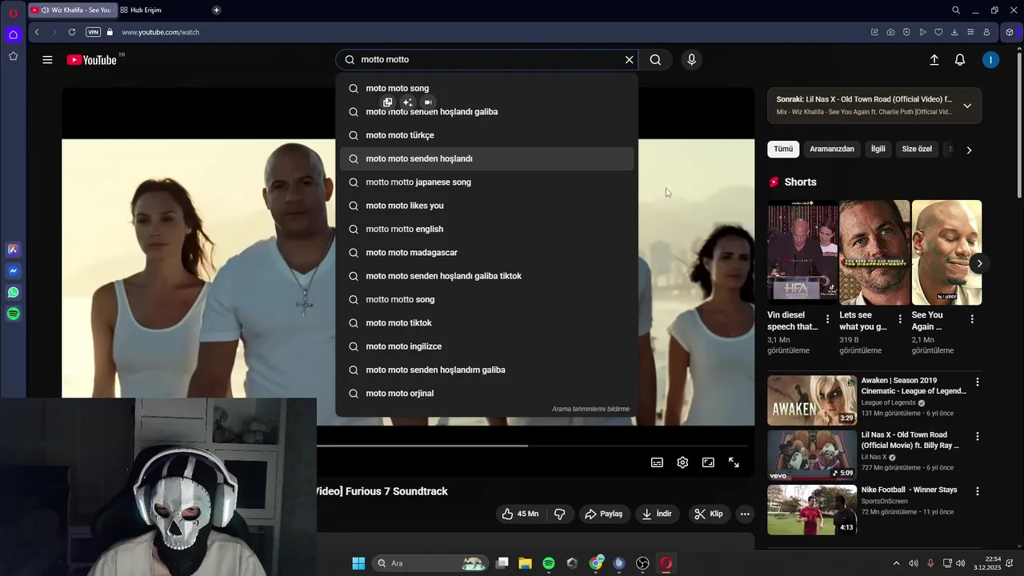Screen dimensions: 1024x576
Task: Choose suggestion moto moto orjinal
Action: (486, 394)
